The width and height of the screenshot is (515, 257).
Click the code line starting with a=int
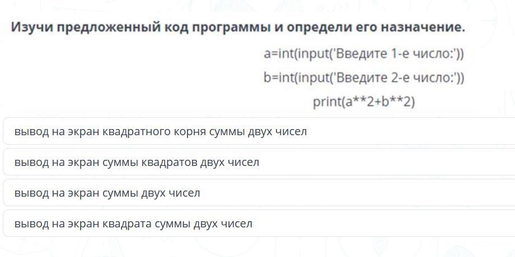tap(364, 54)
